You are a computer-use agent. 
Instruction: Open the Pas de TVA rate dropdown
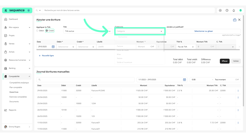click(186, 47)
